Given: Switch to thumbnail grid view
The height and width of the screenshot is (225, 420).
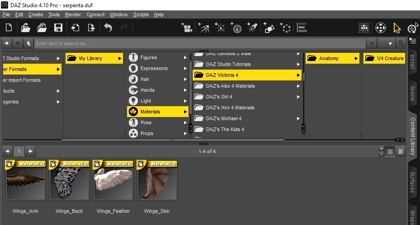Looking at the screenshot, I should tap(390, 152).
